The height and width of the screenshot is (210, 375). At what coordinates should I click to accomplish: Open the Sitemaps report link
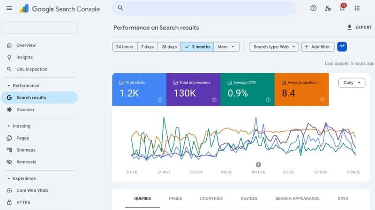pyautogui.click(x=26, y=150)
